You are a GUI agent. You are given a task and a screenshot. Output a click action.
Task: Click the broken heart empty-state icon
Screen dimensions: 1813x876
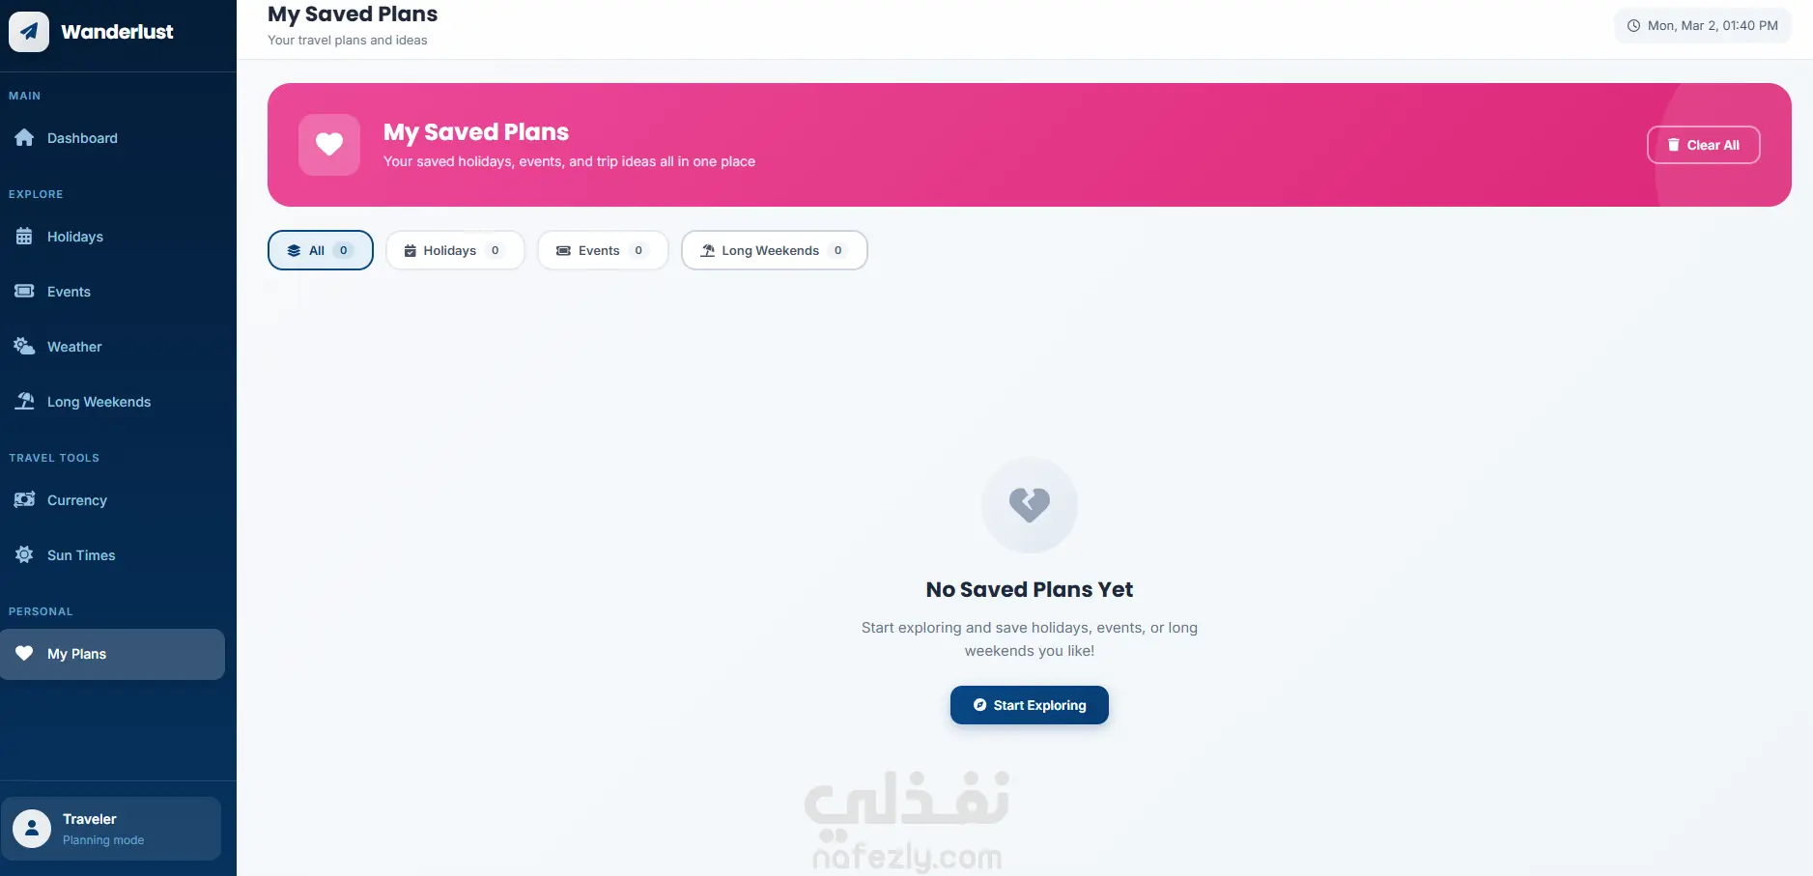coord(1030,505)
